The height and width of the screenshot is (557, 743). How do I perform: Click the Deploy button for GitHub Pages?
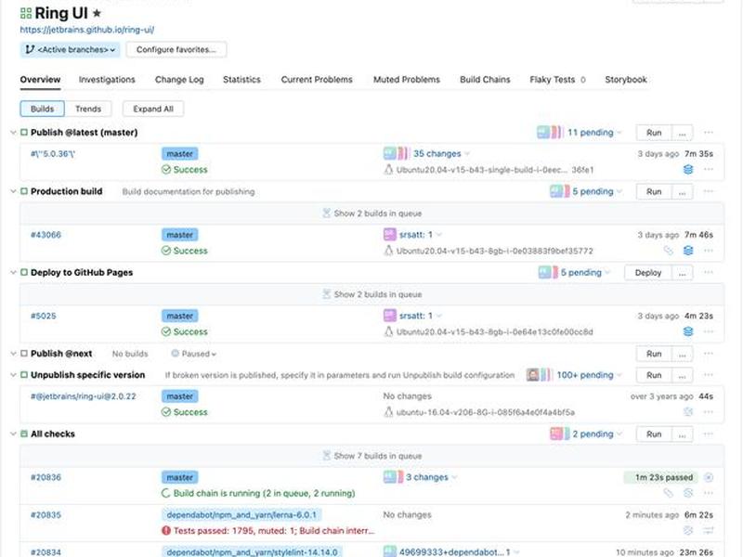(648, 273)
